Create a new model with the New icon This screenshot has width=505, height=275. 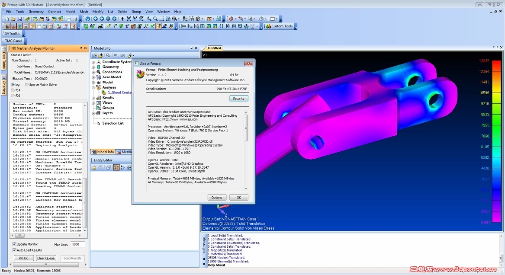[x=7, y=19]
